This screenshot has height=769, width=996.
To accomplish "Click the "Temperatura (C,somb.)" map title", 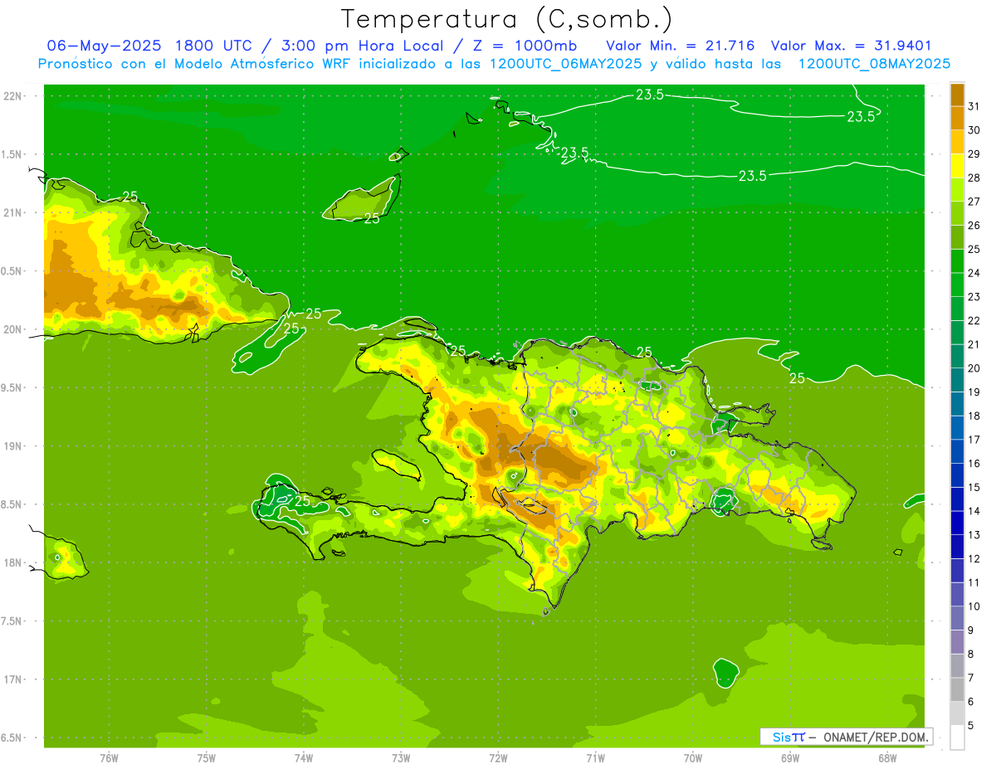I will point(506,19).
